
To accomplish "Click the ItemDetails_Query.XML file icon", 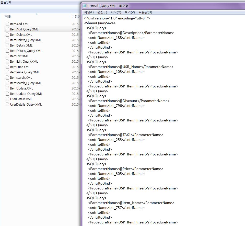I will (7, 51).
